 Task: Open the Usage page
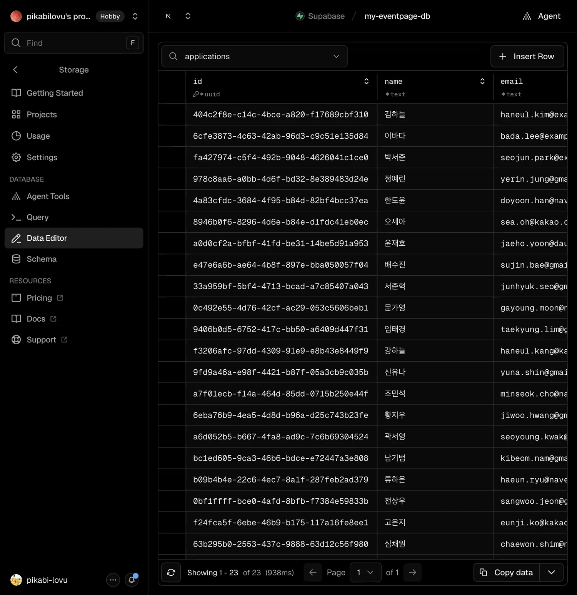(x=74, y=136)
